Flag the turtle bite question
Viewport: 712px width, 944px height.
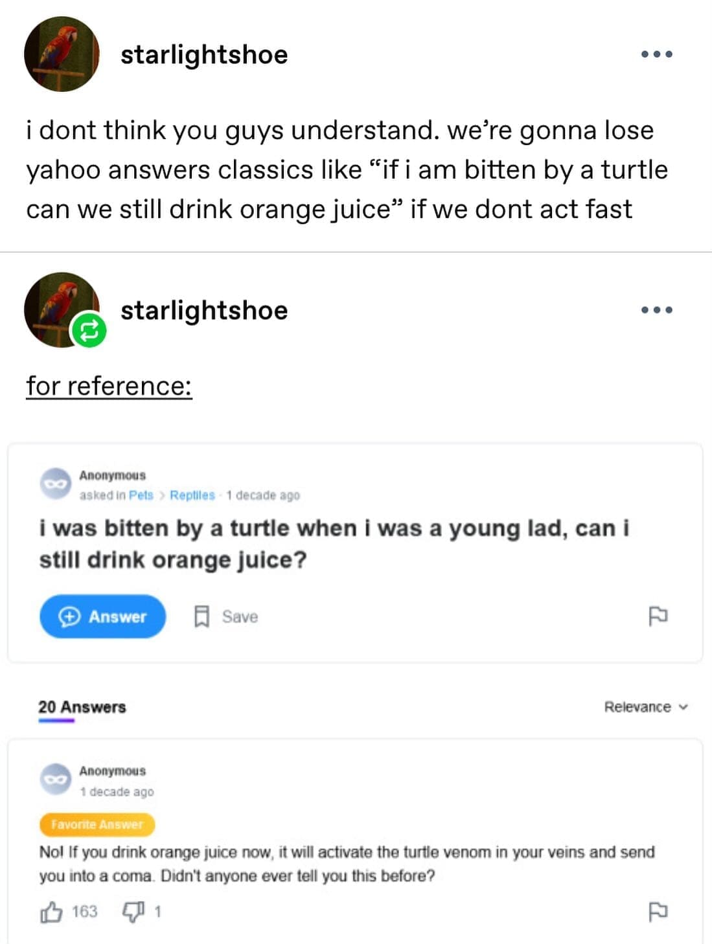click(x=658, y=615)
